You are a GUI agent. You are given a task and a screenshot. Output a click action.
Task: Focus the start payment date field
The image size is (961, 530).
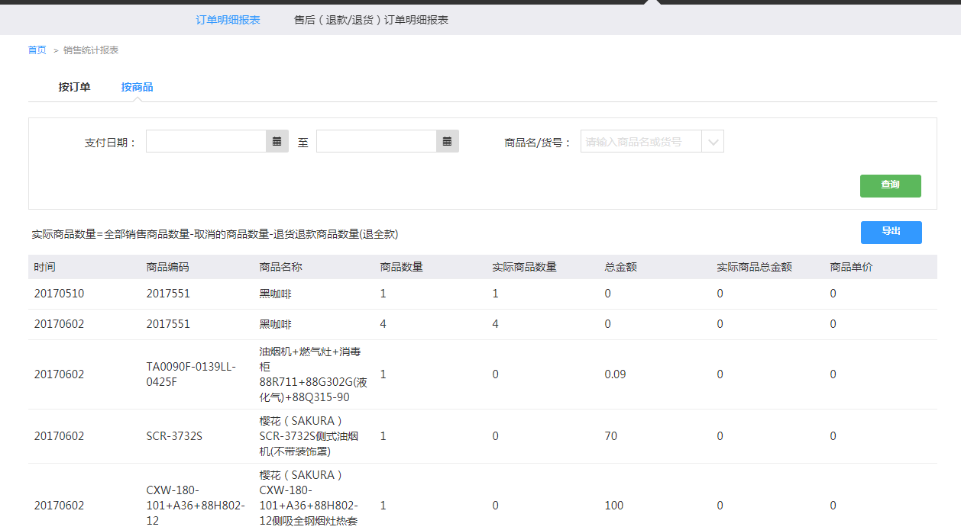tap(206, 141)
